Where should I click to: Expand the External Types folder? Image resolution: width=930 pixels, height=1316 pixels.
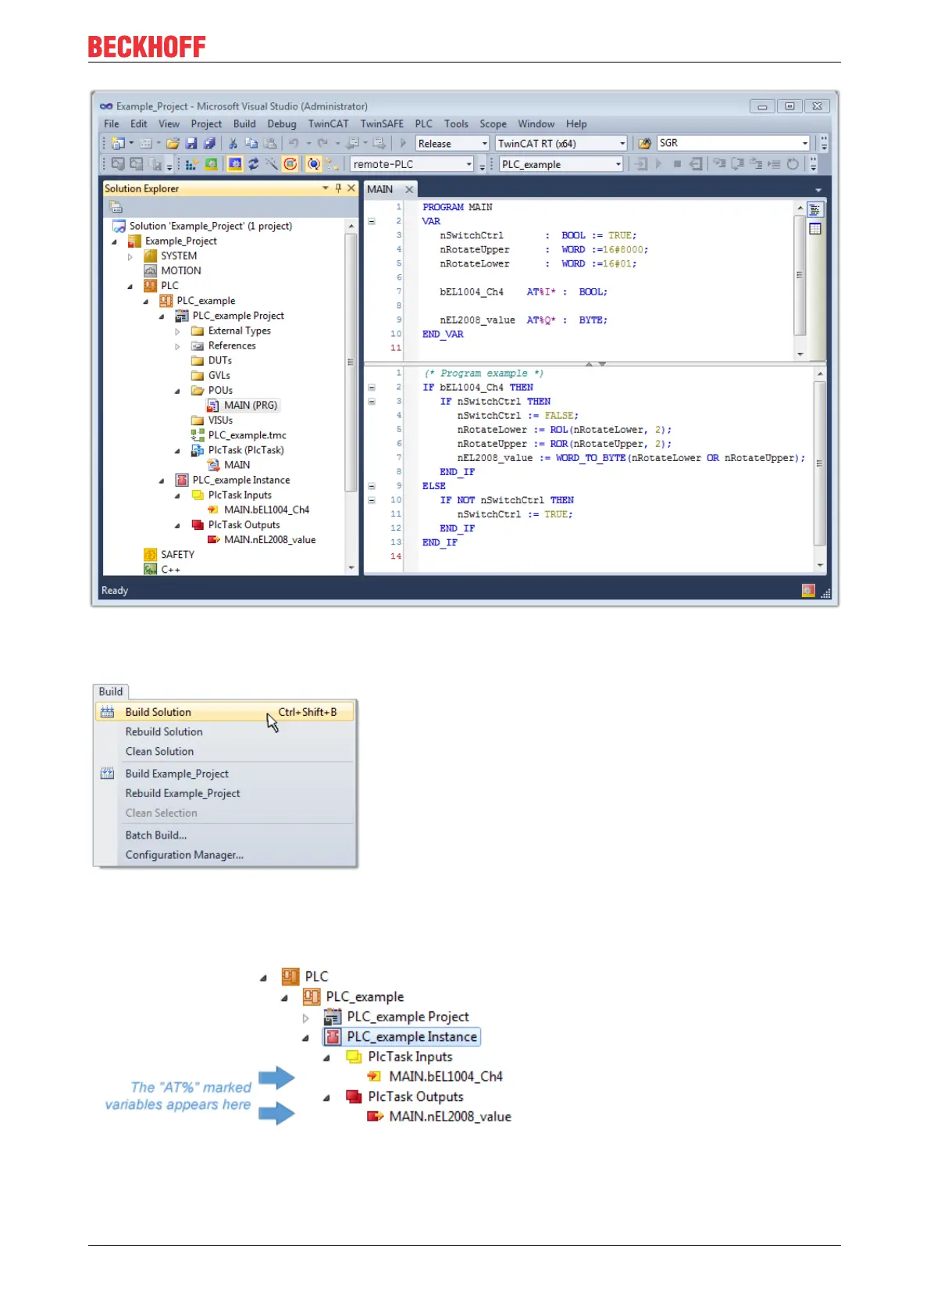[x=177, y=331]
